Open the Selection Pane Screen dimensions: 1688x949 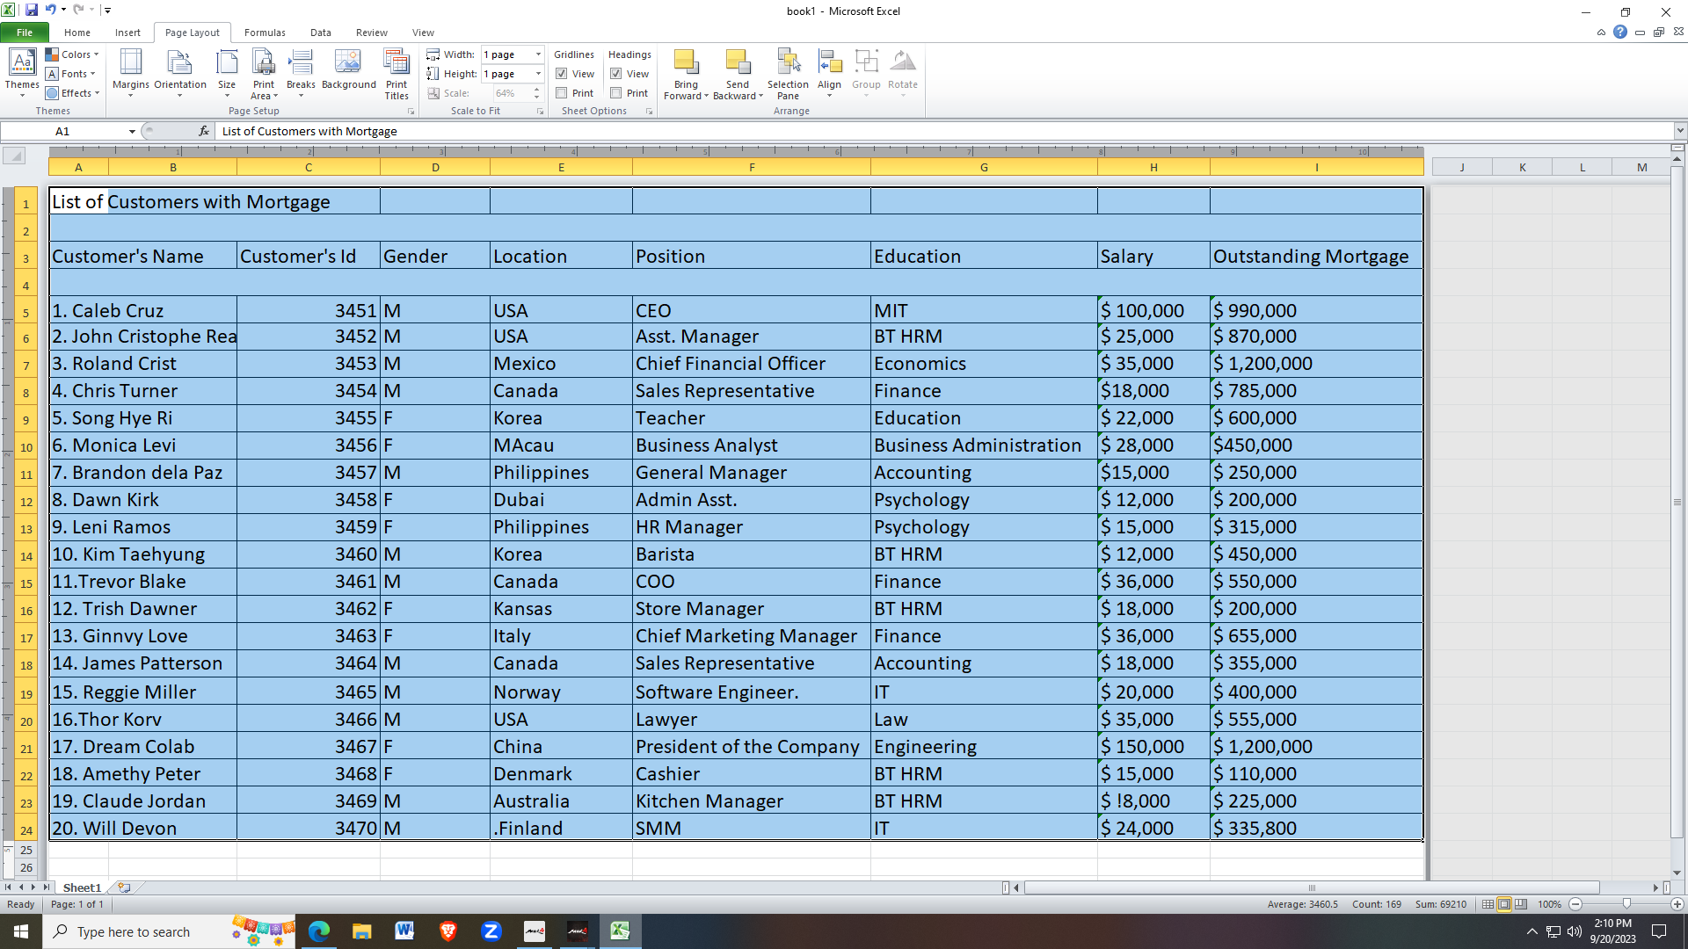click(787, 73)
